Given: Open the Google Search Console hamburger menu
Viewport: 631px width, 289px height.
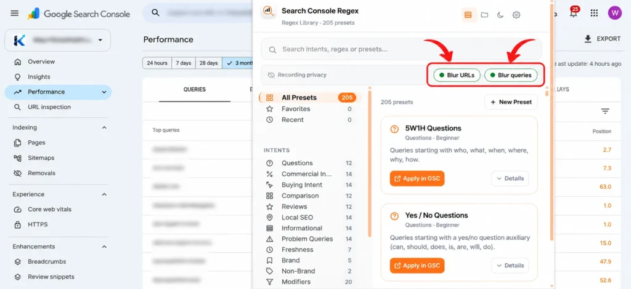Looking at the screenshot, I should 15,14.
